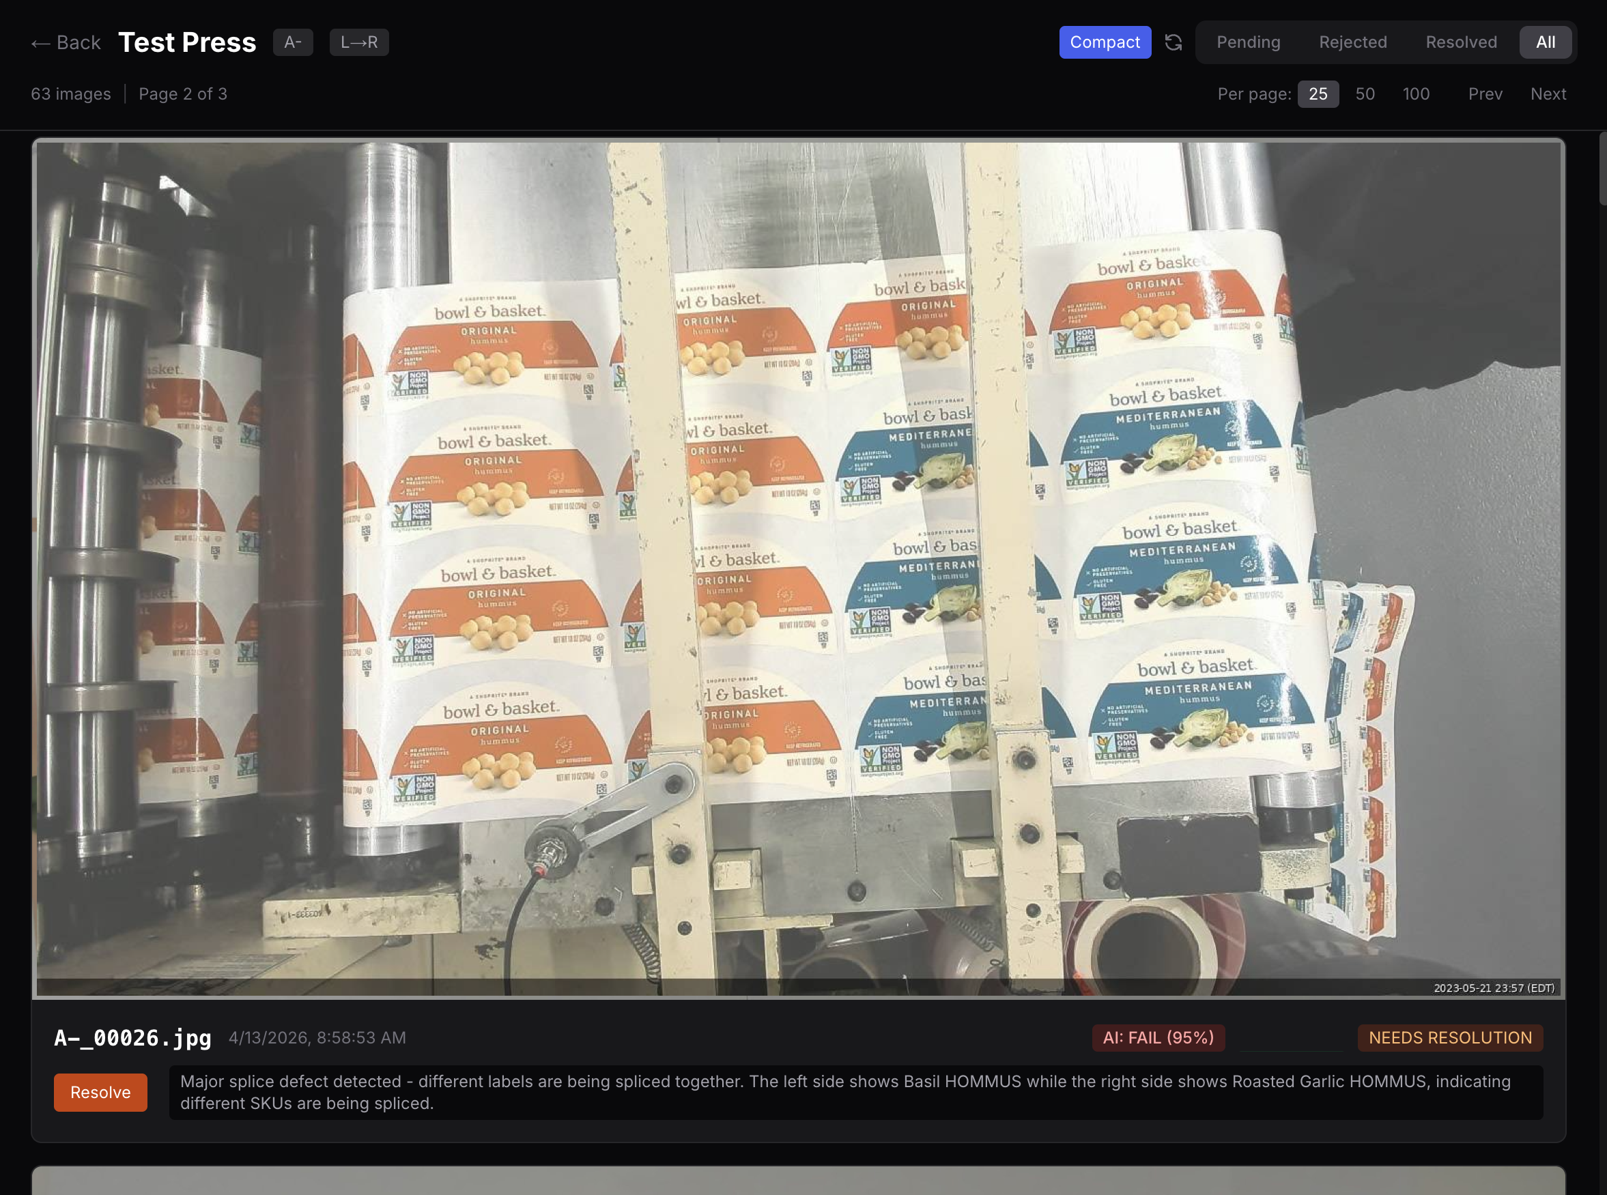
Task: Select the All filter tab
Action: pyautogui.click(x=1545, y=42)
